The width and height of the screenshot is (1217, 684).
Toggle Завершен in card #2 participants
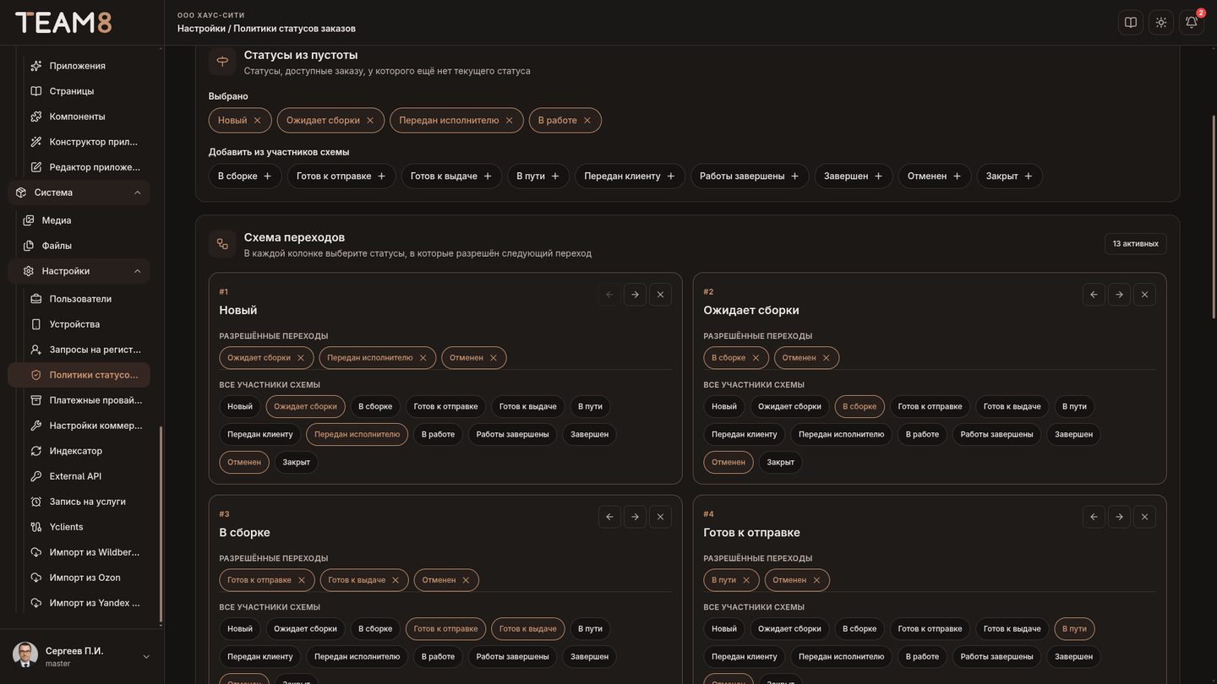click(x=1073, y=435)
